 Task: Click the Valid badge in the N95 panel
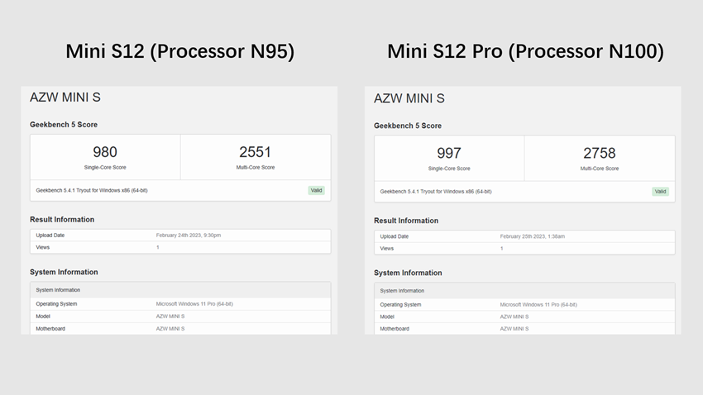[316, 190]
